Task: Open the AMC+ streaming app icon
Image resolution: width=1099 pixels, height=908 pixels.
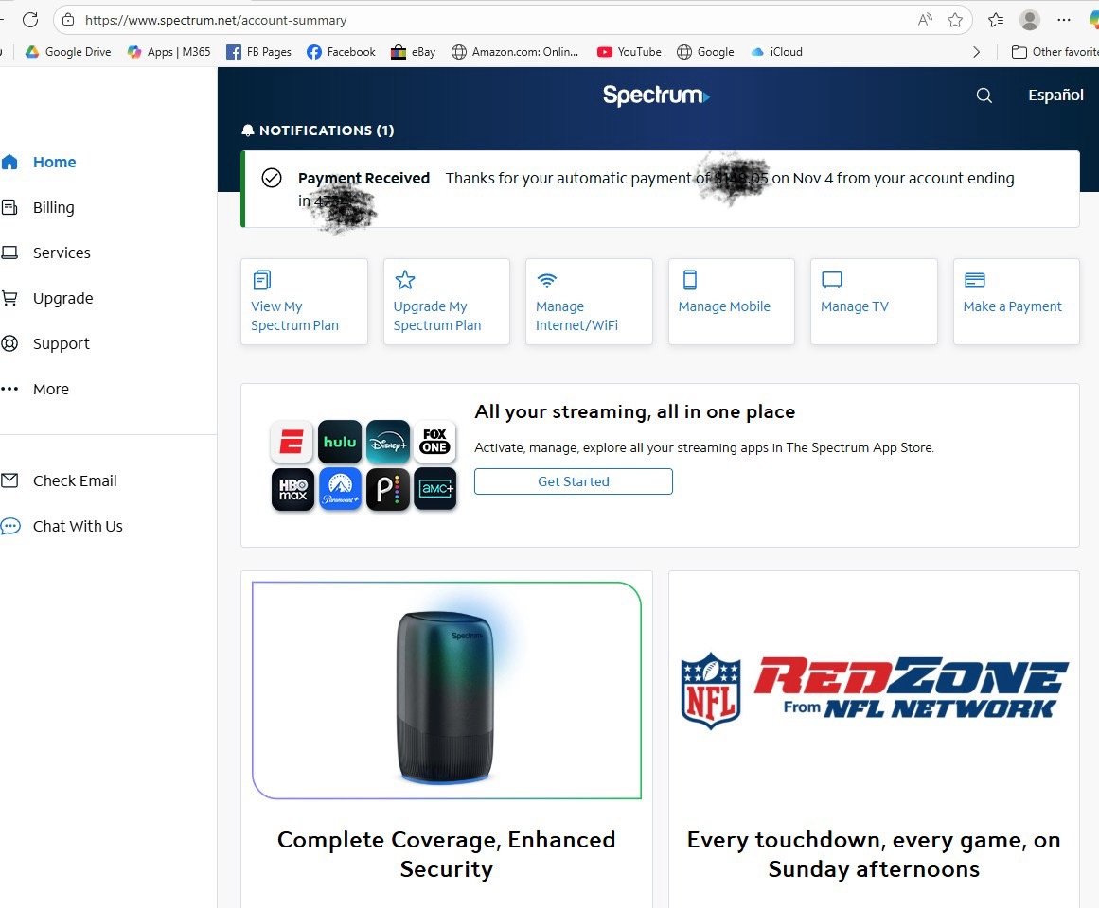Action: pos(434,489)
